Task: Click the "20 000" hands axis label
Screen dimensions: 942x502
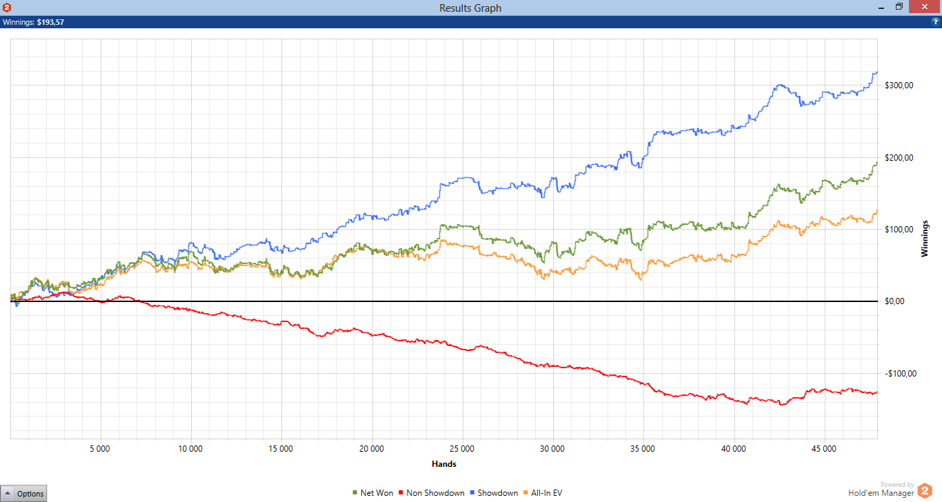Action: coord(372,449)
